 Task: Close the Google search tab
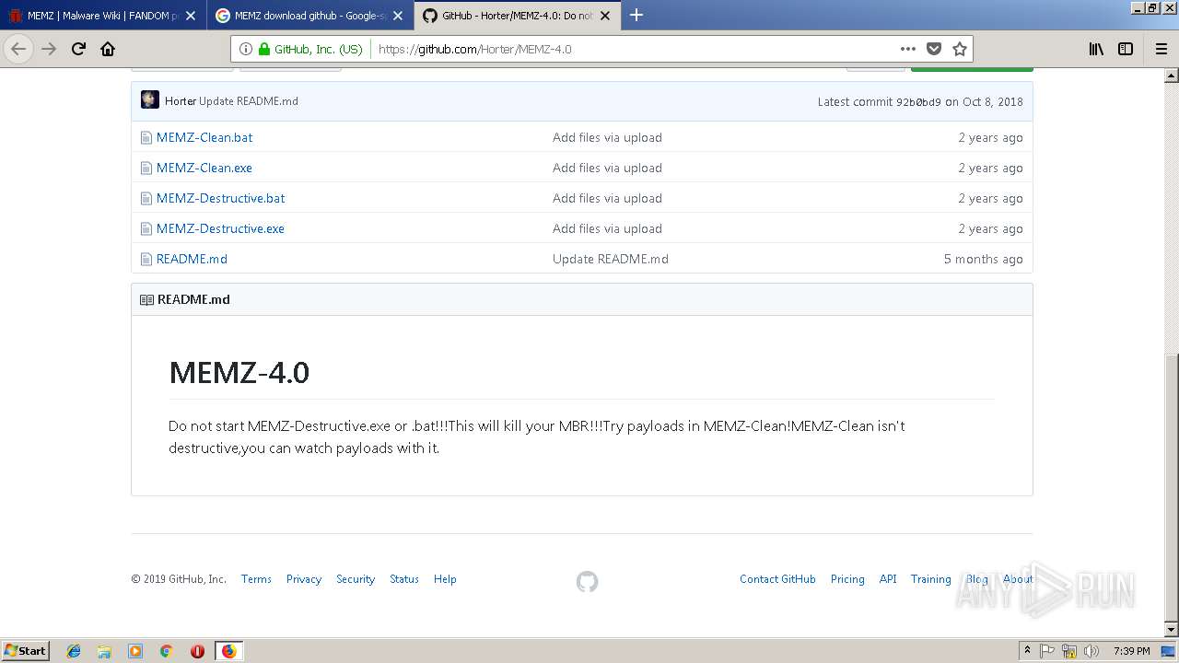pyautogui.click(x=398, y=16)
